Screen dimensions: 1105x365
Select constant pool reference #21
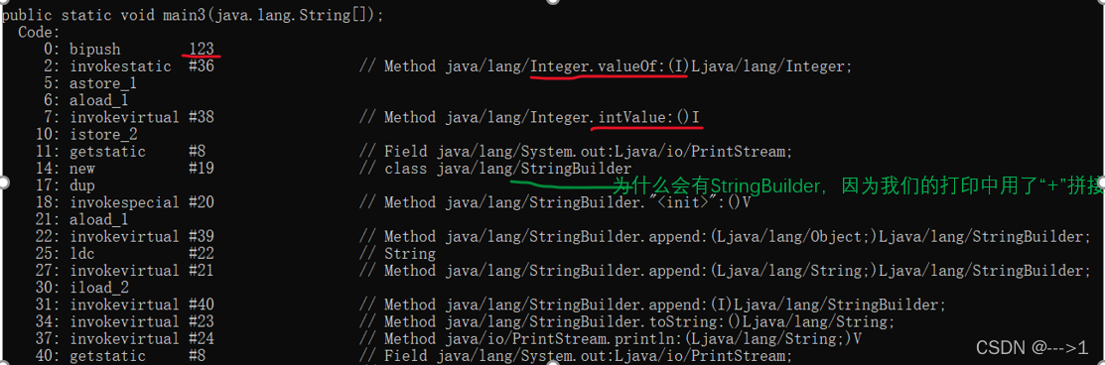[x=201, y=271]
